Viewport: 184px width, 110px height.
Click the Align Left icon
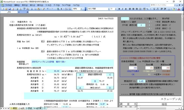pos(130,9)
